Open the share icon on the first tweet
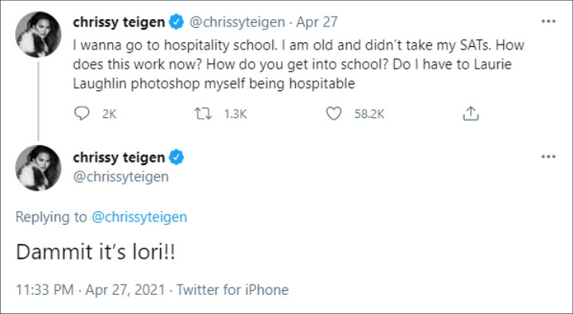The image size is (573, 314). tap(470, 114)
